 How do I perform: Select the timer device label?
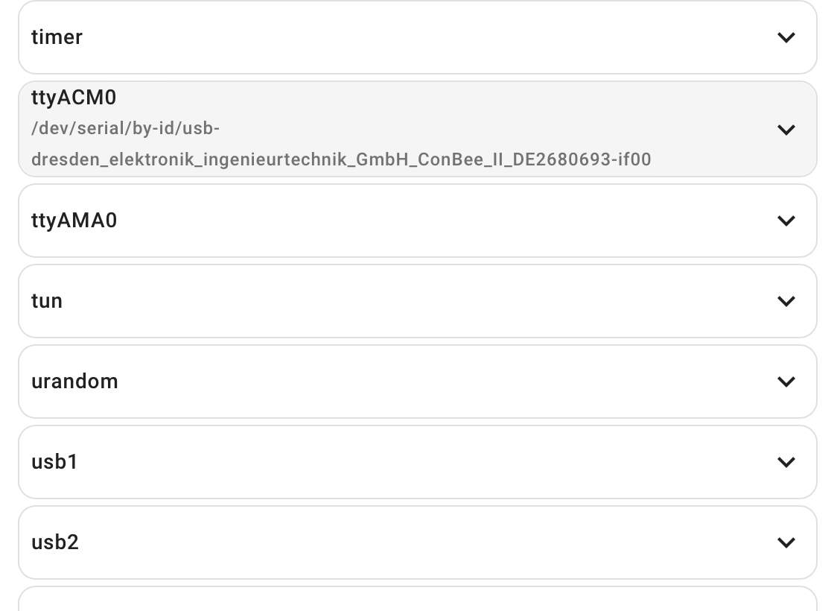(x=57, y=37)
